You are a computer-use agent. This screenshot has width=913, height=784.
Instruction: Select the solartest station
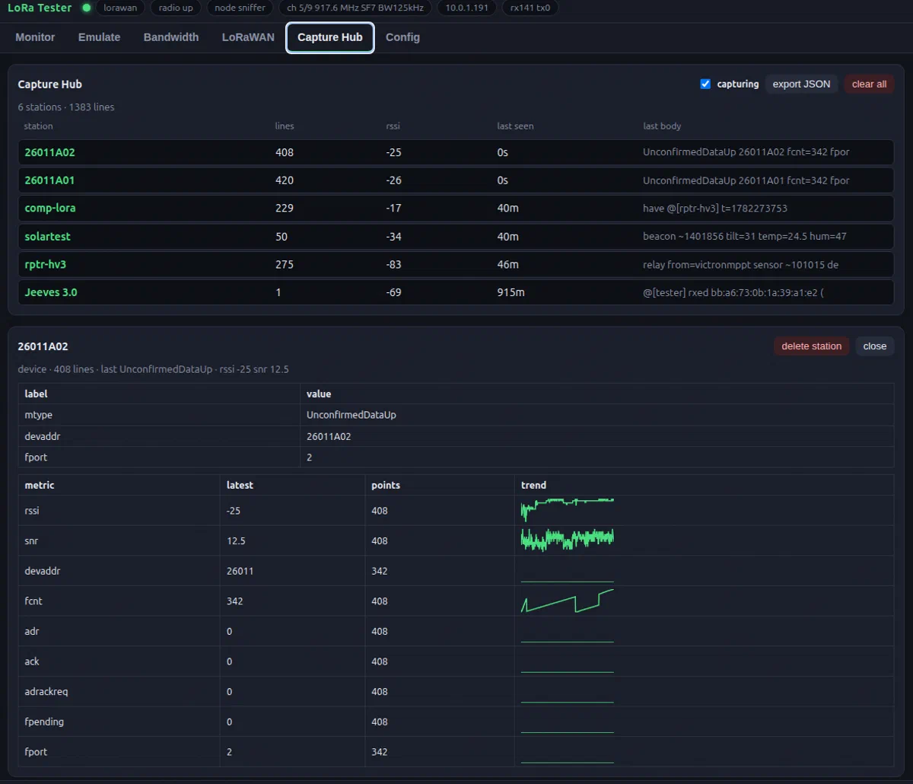coord(456,236)
